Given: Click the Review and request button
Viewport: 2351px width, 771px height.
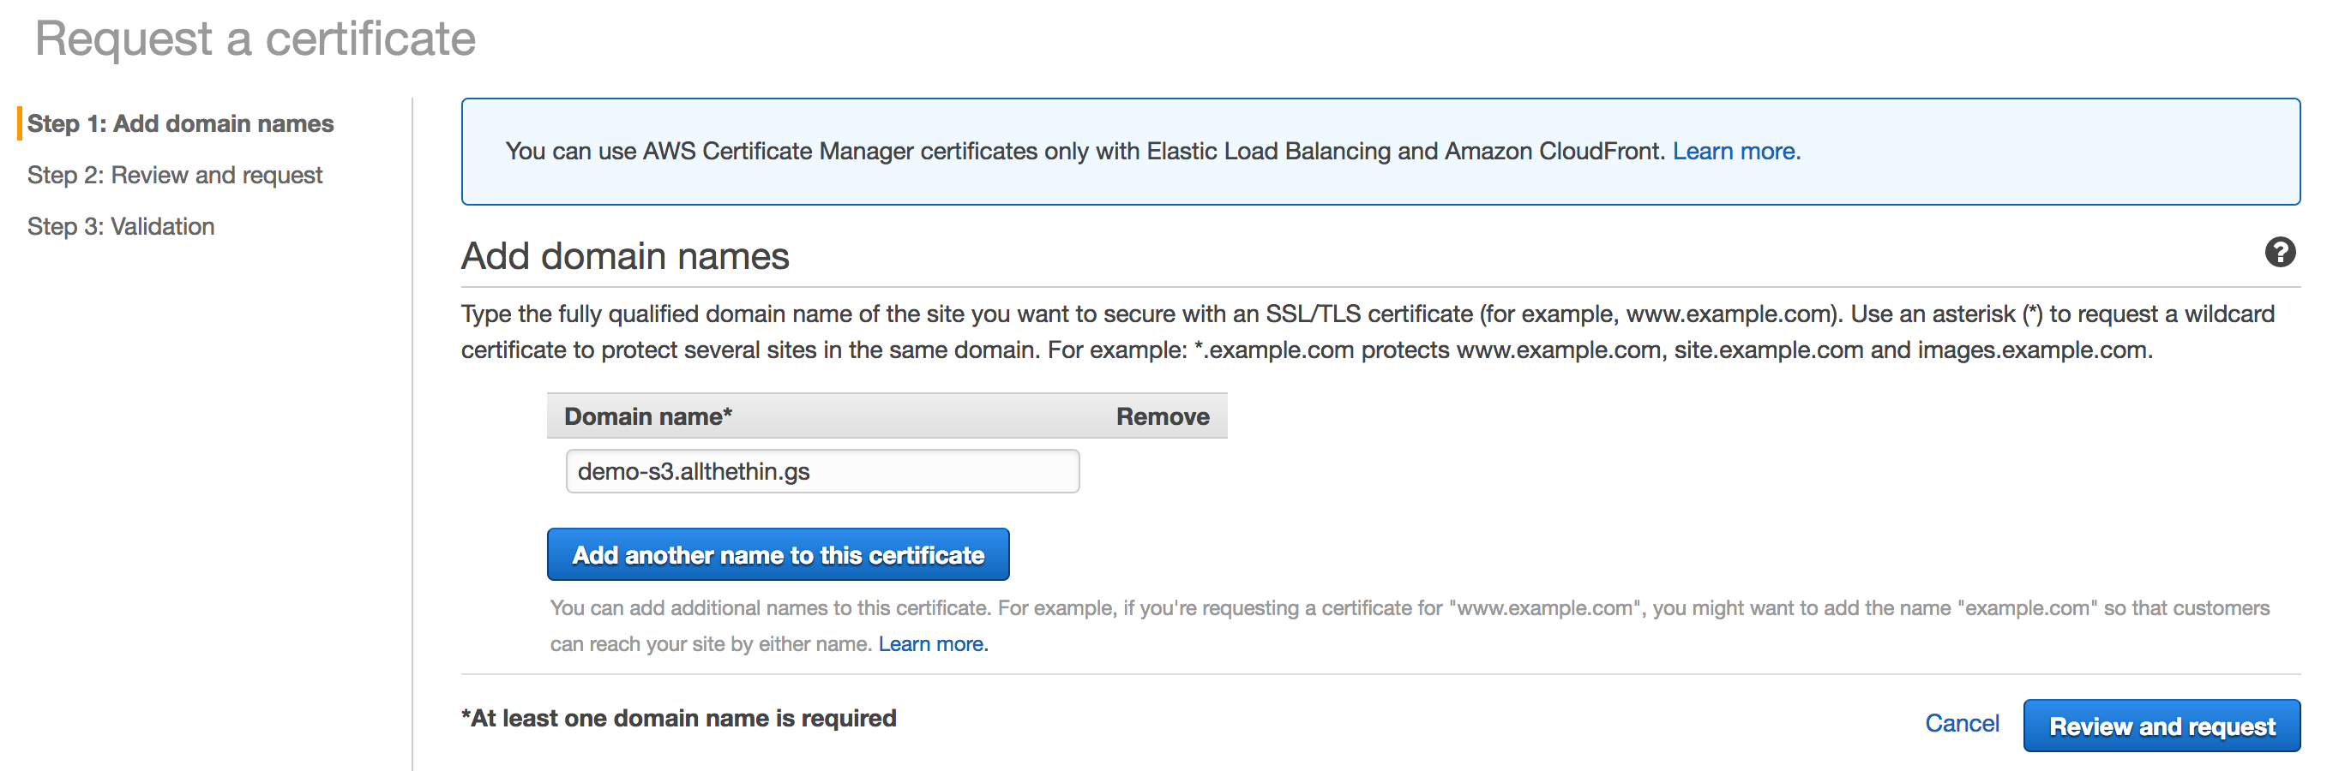Looking at the screenshot, I should point(2162,726).
